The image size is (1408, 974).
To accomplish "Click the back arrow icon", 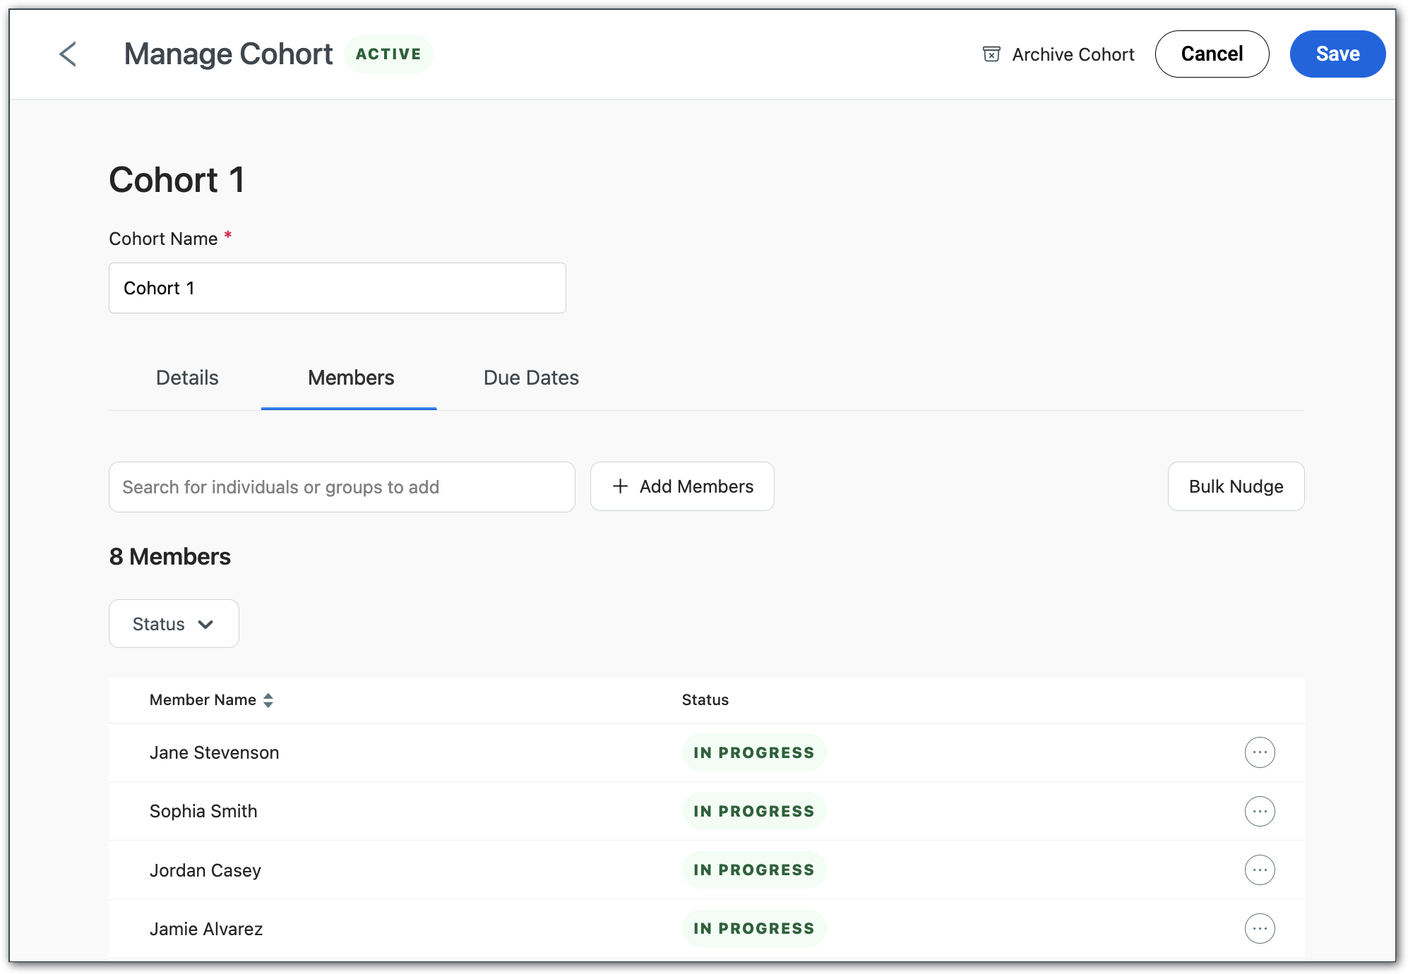I will 68,54.
